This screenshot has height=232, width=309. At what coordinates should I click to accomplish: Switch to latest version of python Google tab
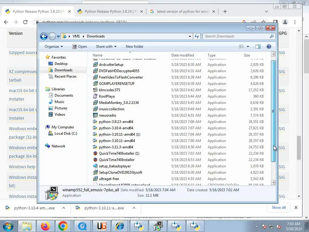click(x=183, y=11)
